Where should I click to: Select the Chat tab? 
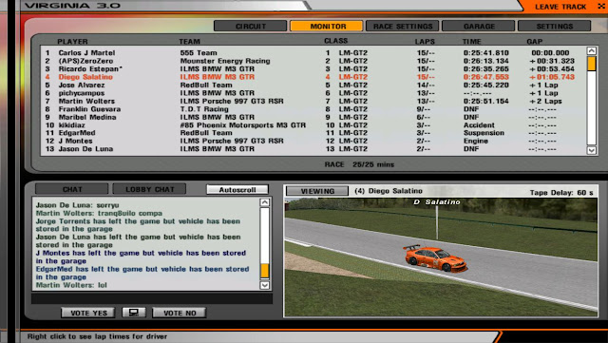point(72,189)
